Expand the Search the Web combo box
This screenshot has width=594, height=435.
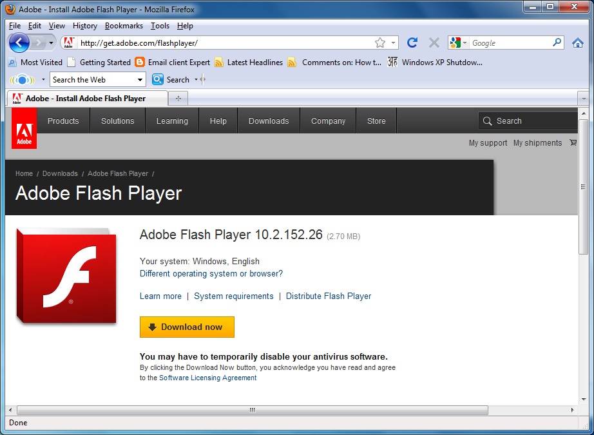140,79
